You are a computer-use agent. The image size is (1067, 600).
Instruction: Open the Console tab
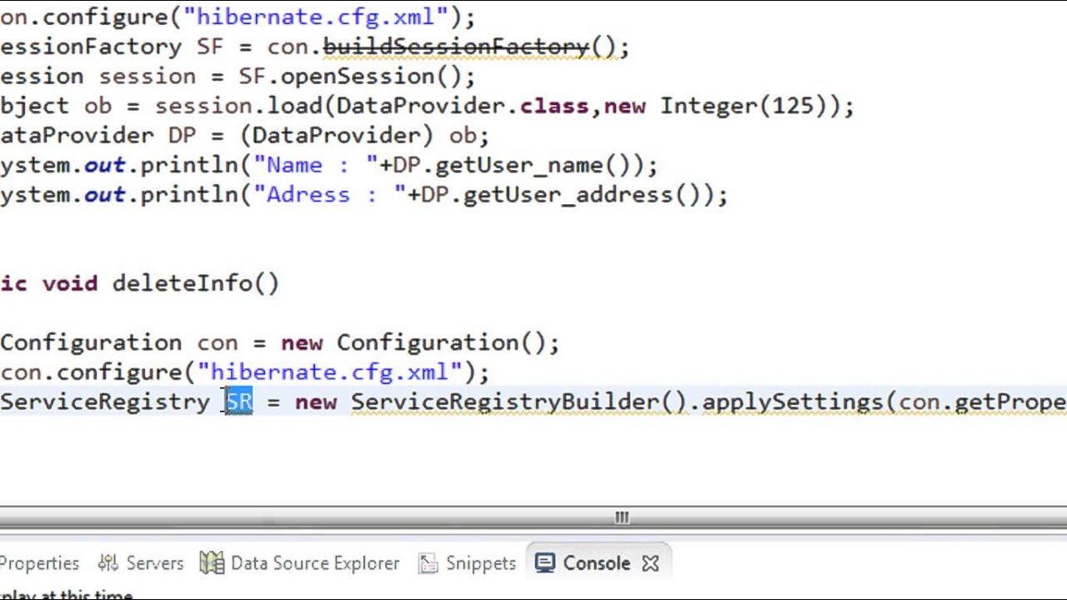pos(597,563)
